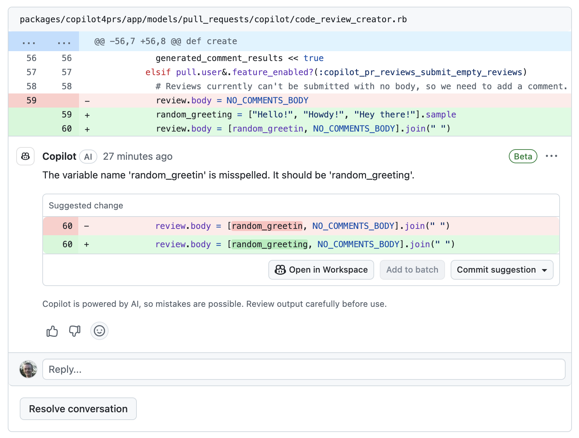579x438 pixels.
Task: Click the thumbs down reaction icon
Action: [74, 331]
